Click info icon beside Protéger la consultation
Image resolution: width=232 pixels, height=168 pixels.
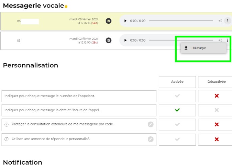(x=7, y=124)
